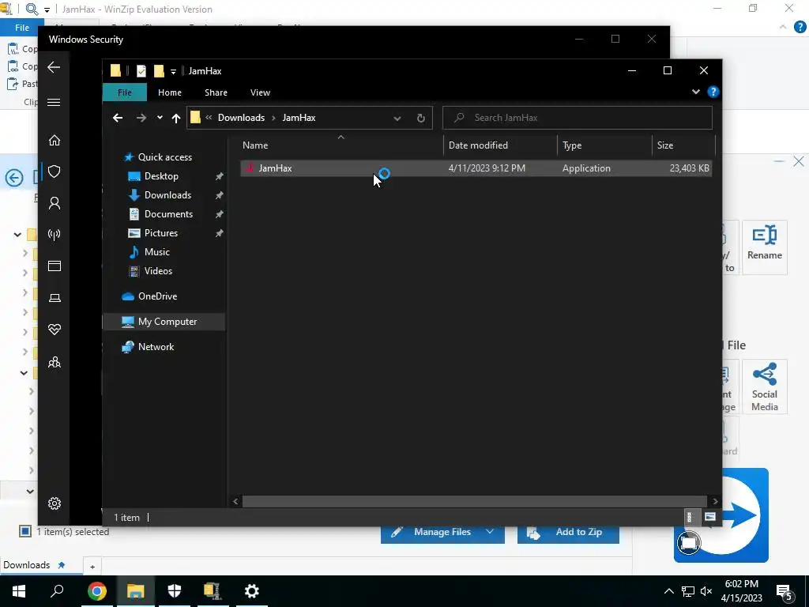Open Windows Security settings gear
Screen dimensions: 809x607
[x=55, y=503]
